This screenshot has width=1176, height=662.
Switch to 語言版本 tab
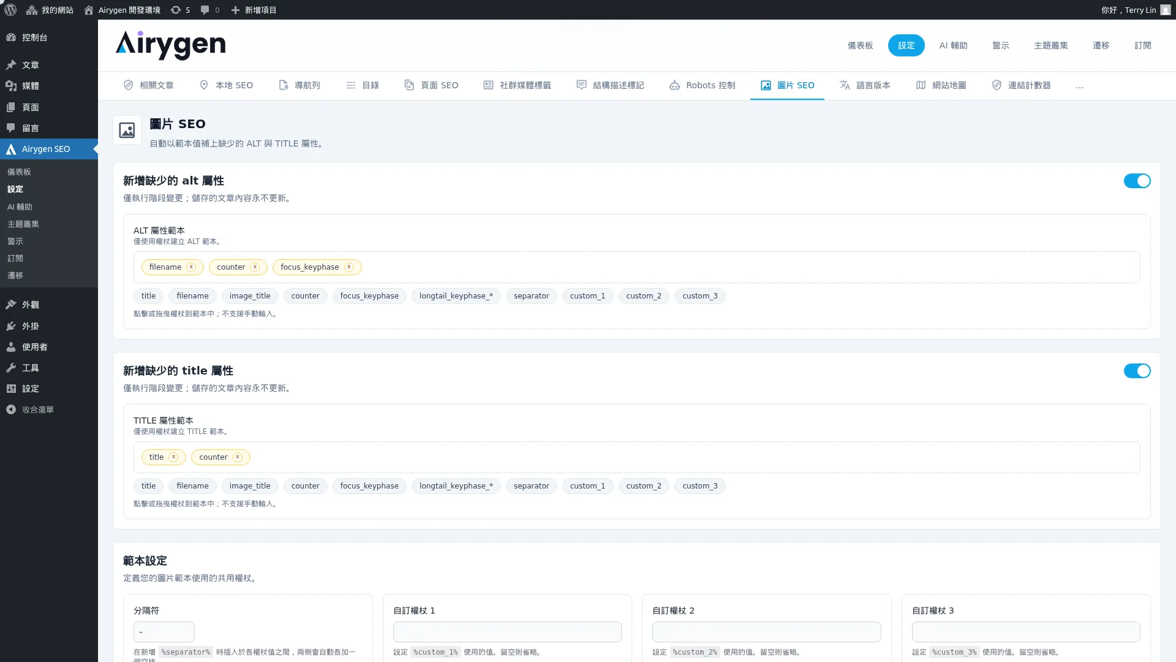click(865, 85)
